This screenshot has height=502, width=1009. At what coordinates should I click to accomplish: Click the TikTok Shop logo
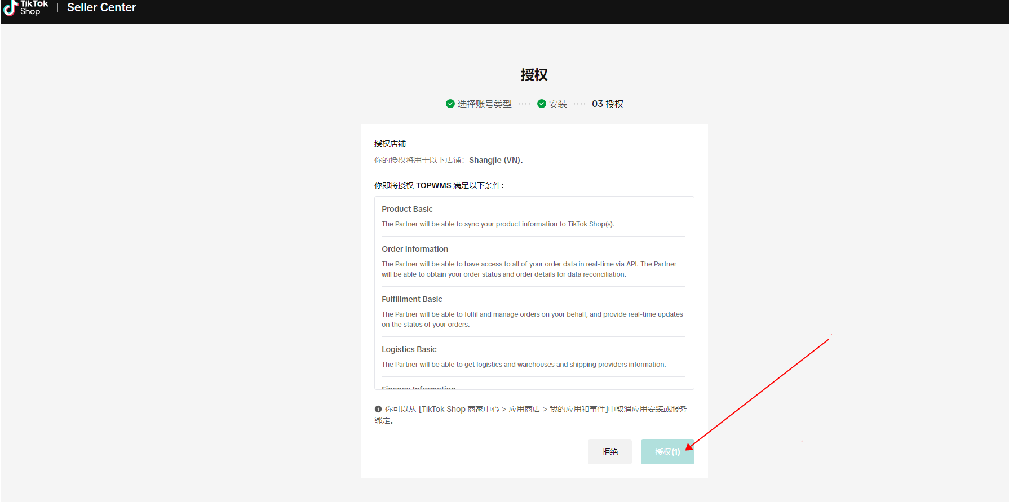[26, 8]
